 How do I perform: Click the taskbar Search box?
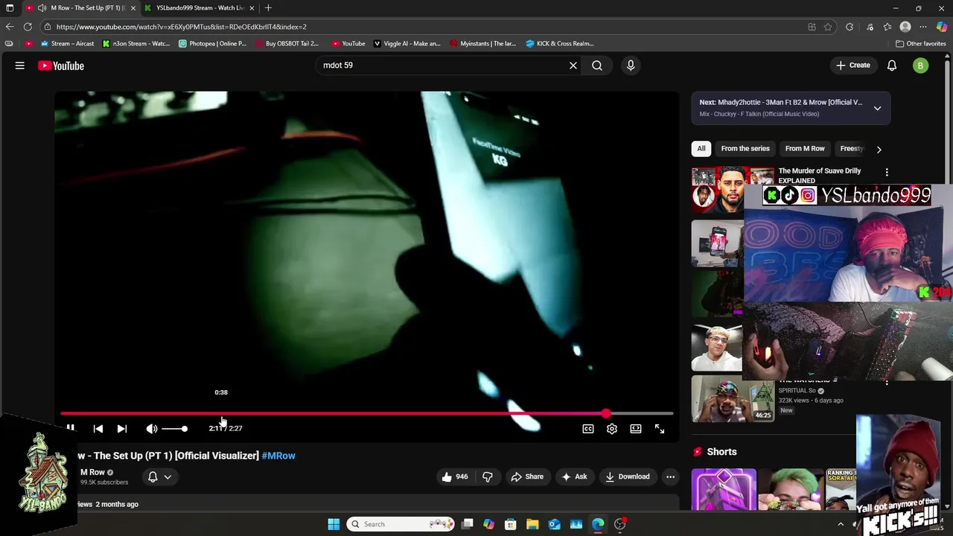click(x=401, y=524)
